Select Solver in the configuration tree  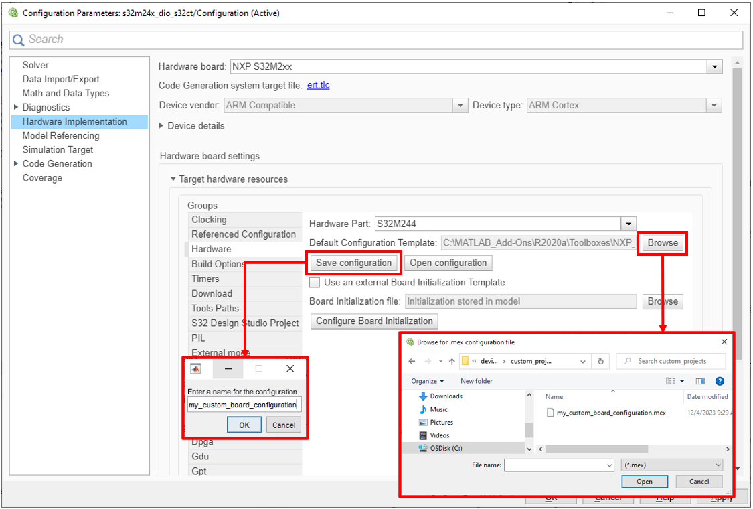pos(35,65)
